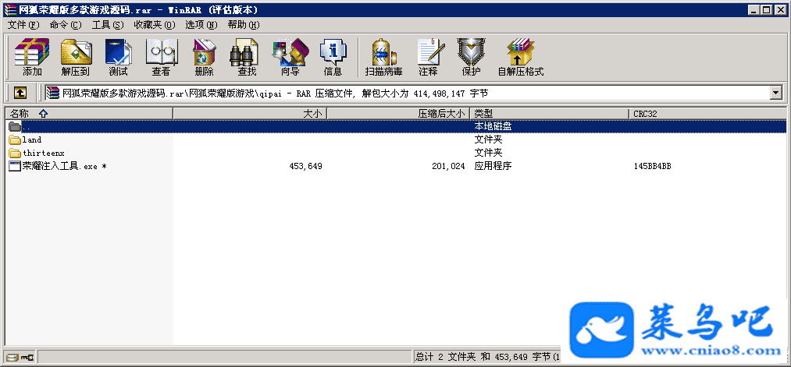
Task: Click the thirteenx folder icon
Action: click(x=15, y=153)
